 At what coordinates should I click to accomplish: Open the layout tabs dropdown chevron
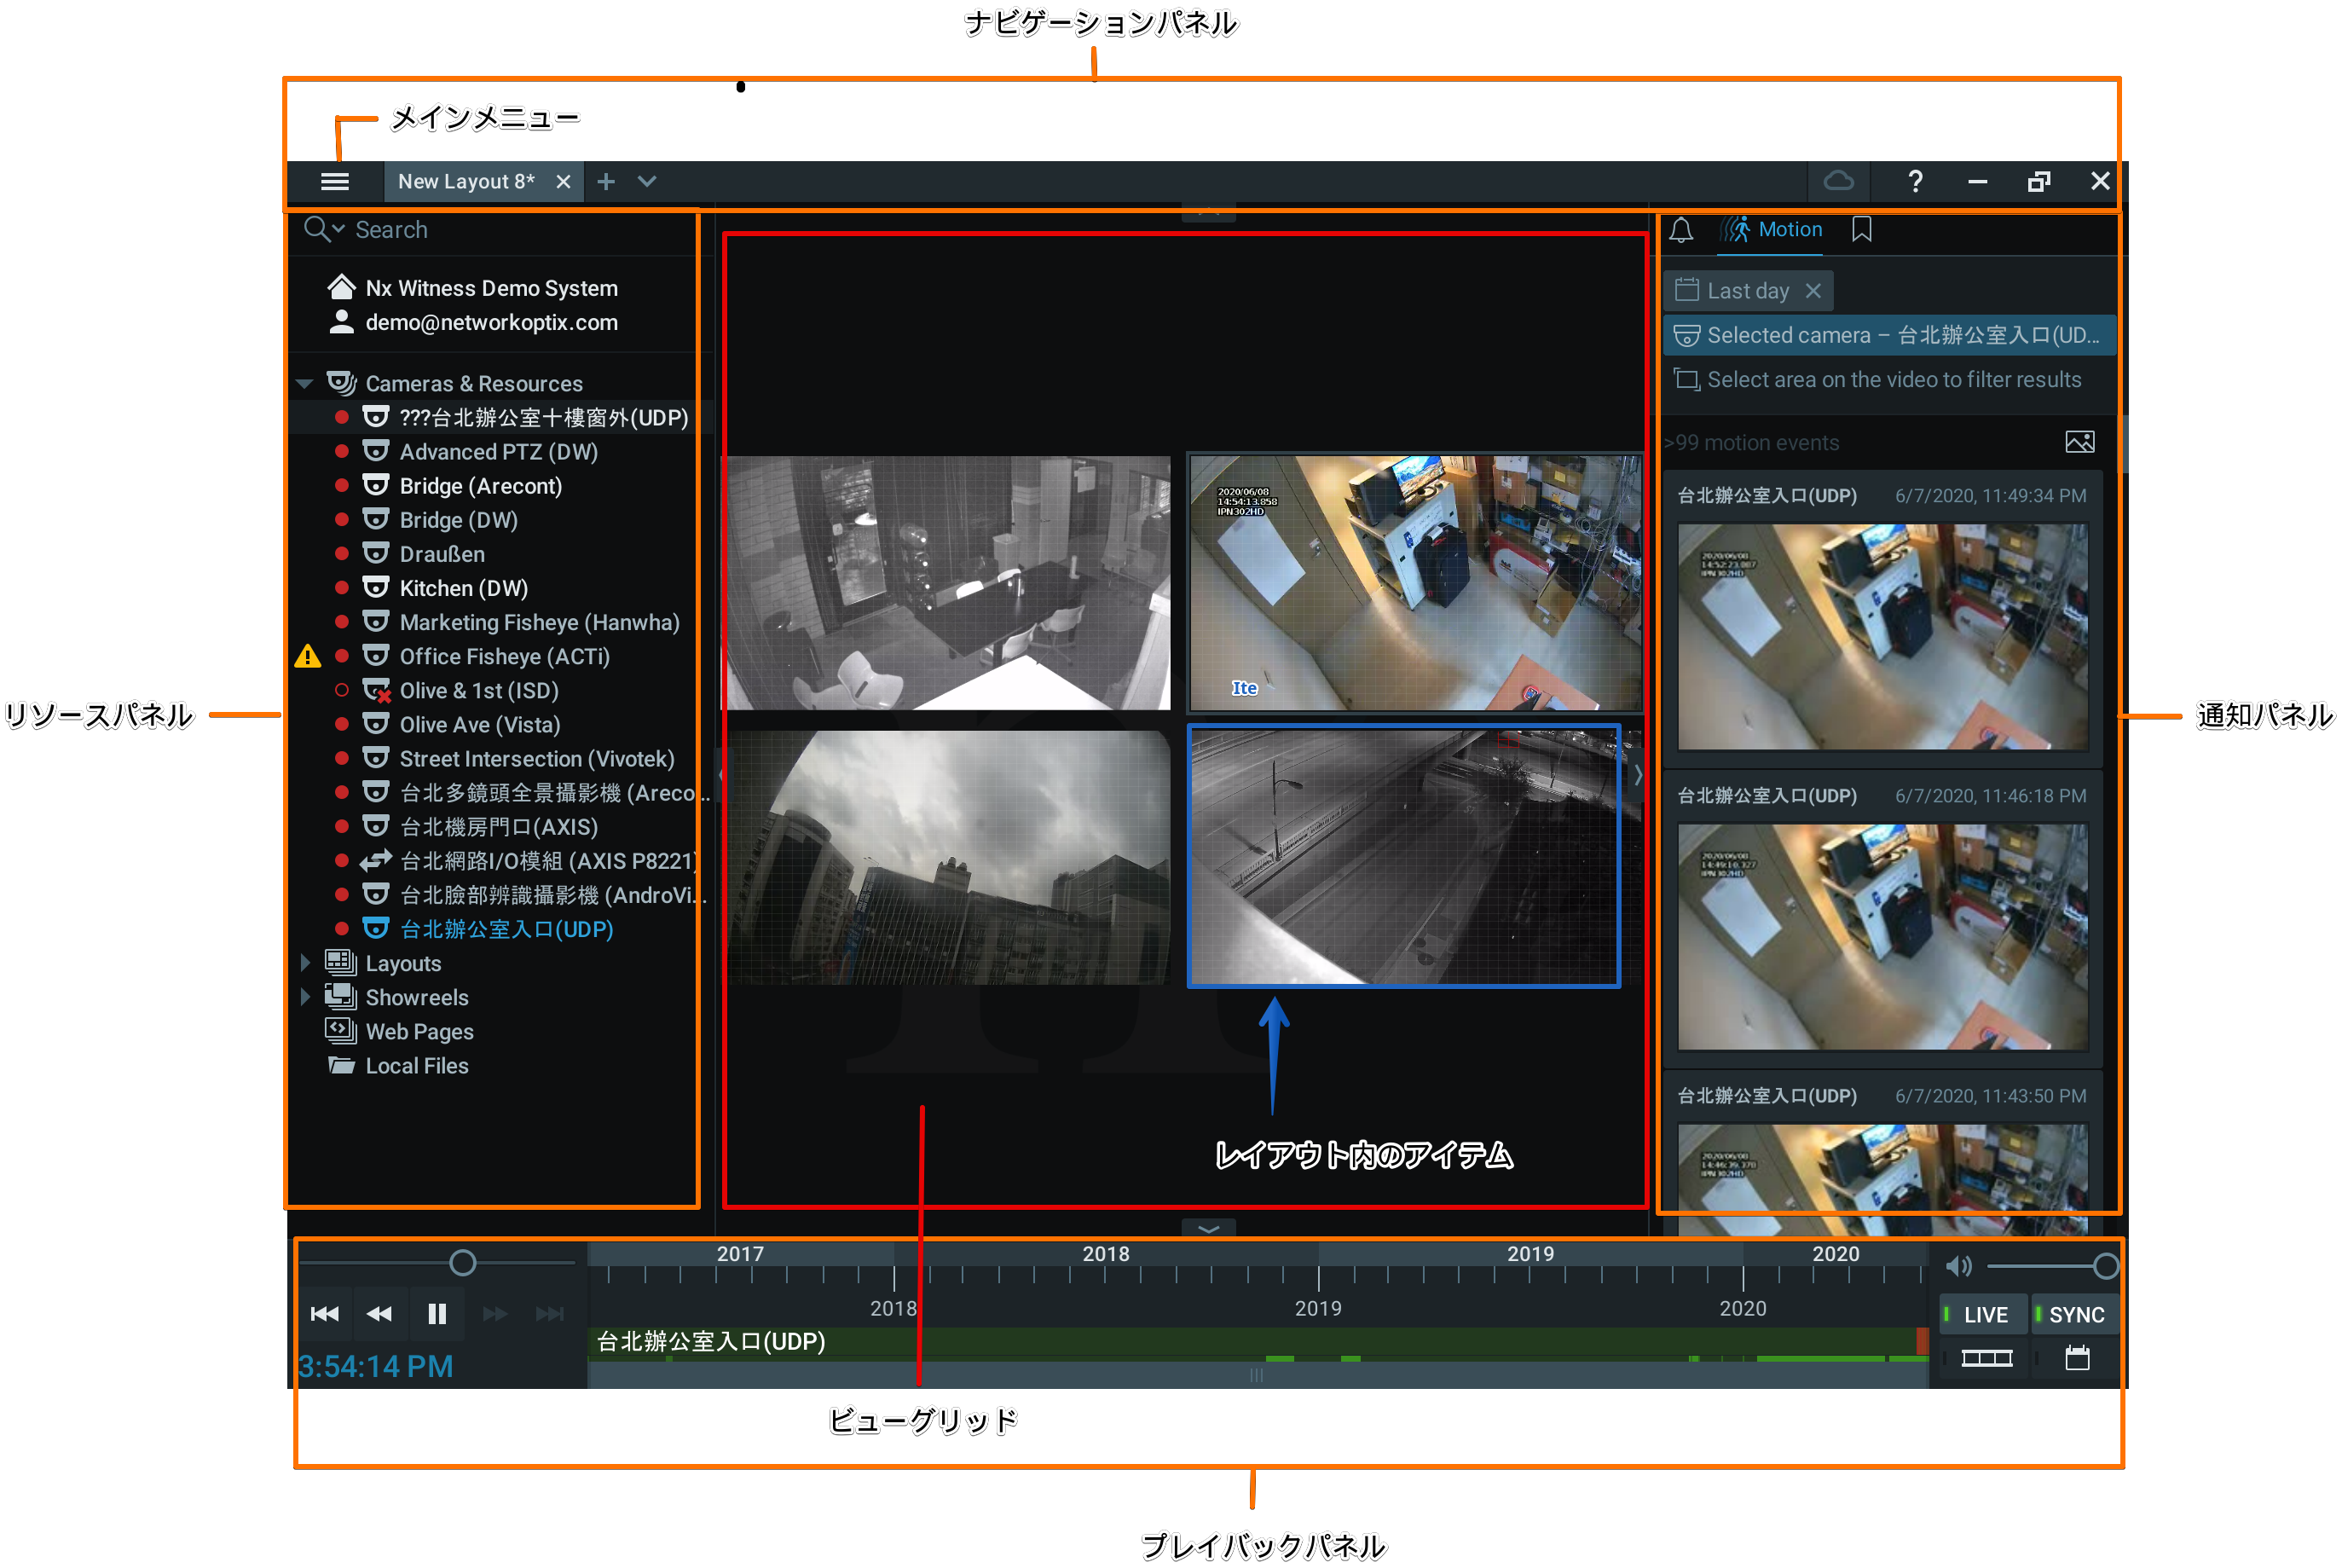pos(647,182)
